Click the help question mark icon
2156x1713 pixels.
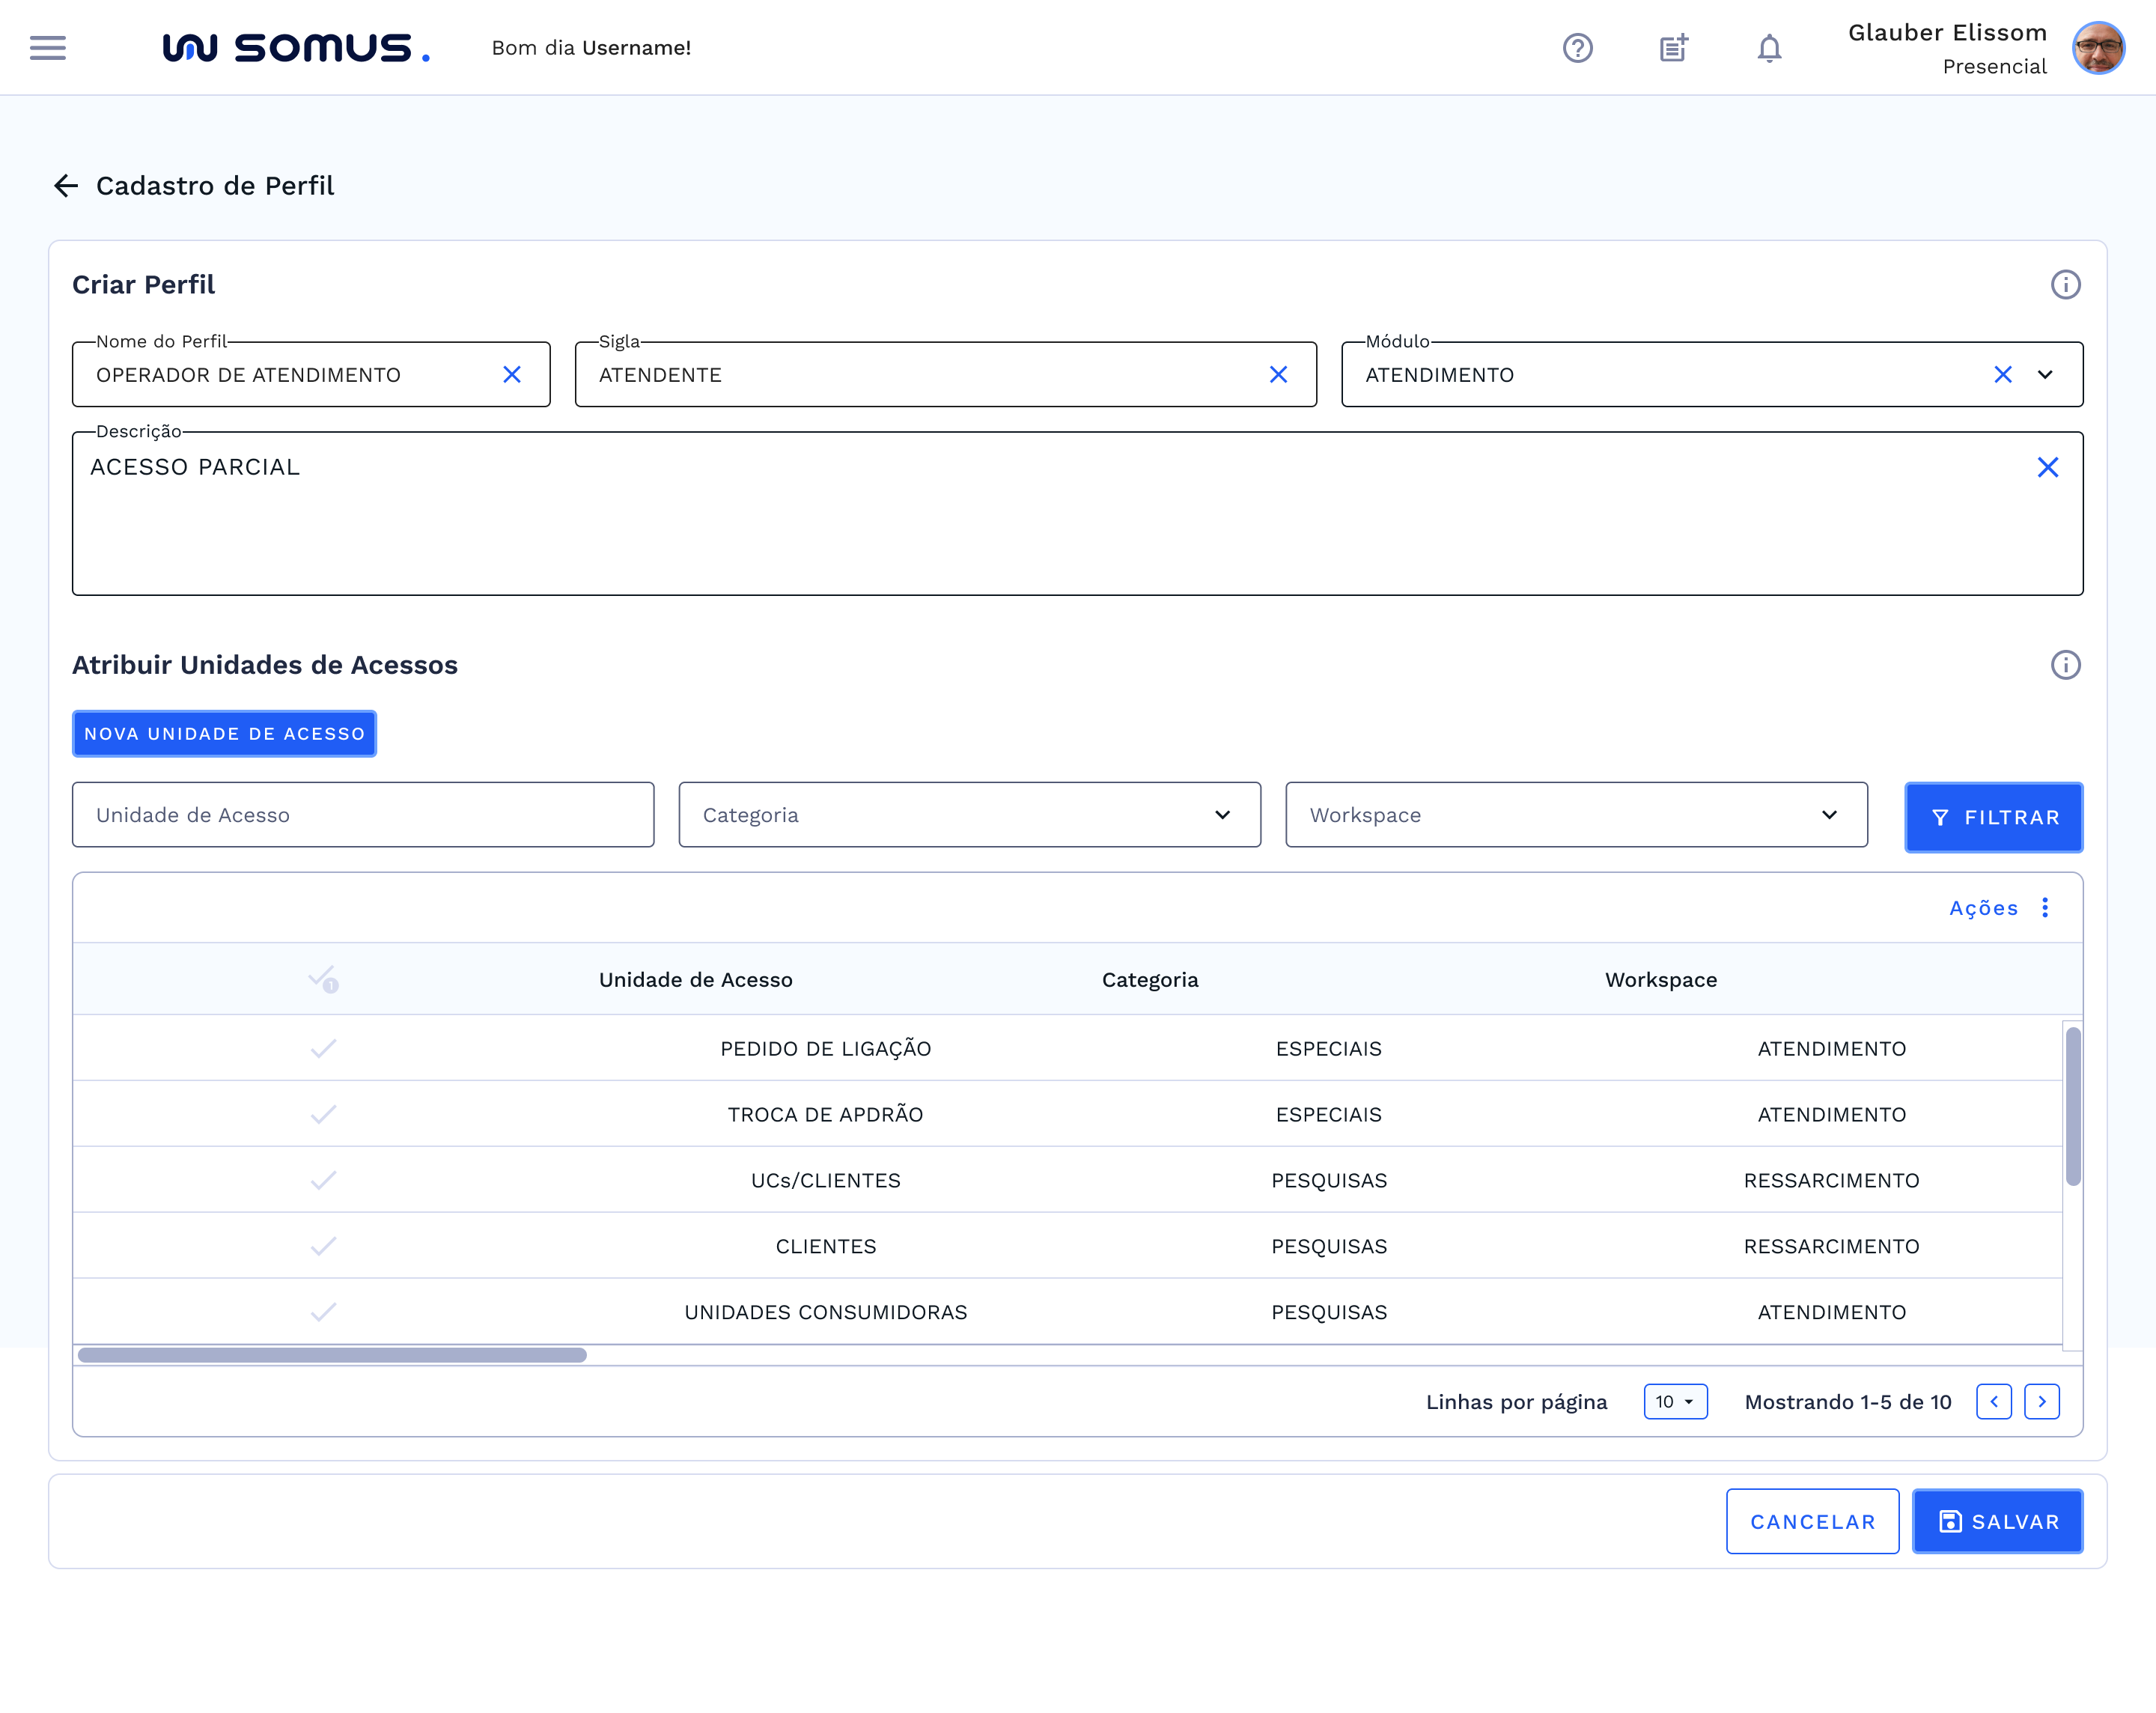[x=1577, y=48]
